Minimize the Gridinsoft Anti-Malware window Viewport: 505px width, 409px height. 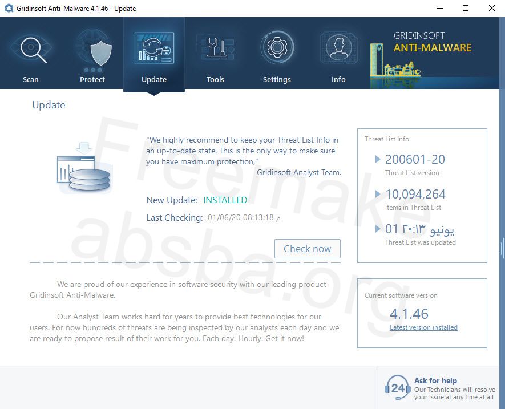tap(440, 8)
